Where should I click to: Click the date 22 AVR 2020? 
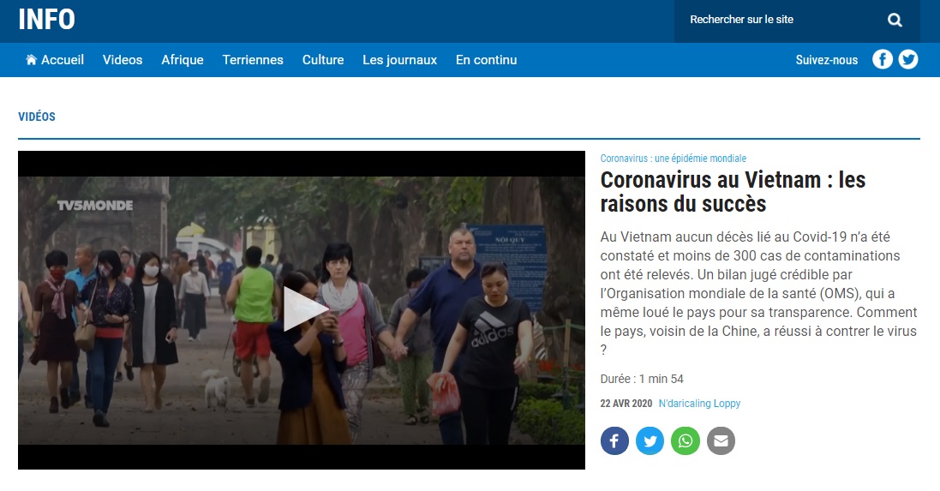tap(626, 404)
